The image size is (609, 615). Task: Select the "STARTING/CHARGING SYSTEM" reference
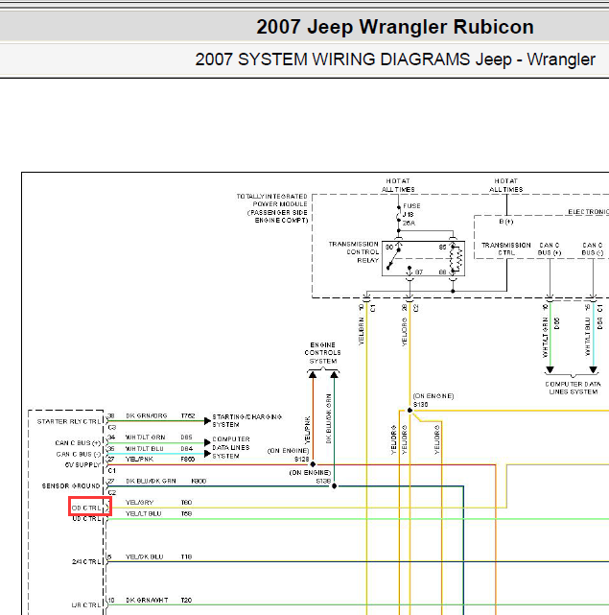247,420
